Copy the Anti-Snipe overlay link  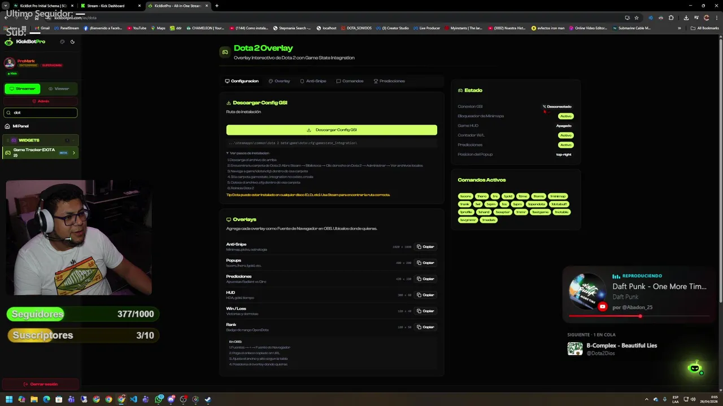425,246
